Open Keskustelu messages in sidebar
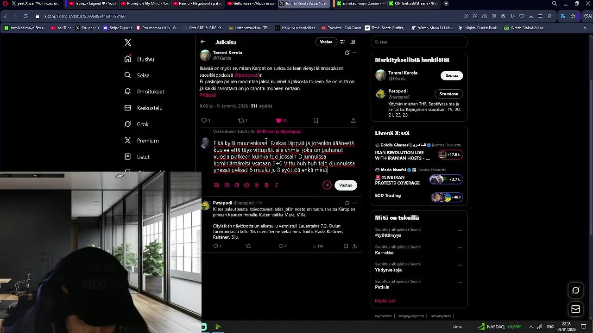The height and width of the screenshot is (333, 593). (x=143, y=108)
